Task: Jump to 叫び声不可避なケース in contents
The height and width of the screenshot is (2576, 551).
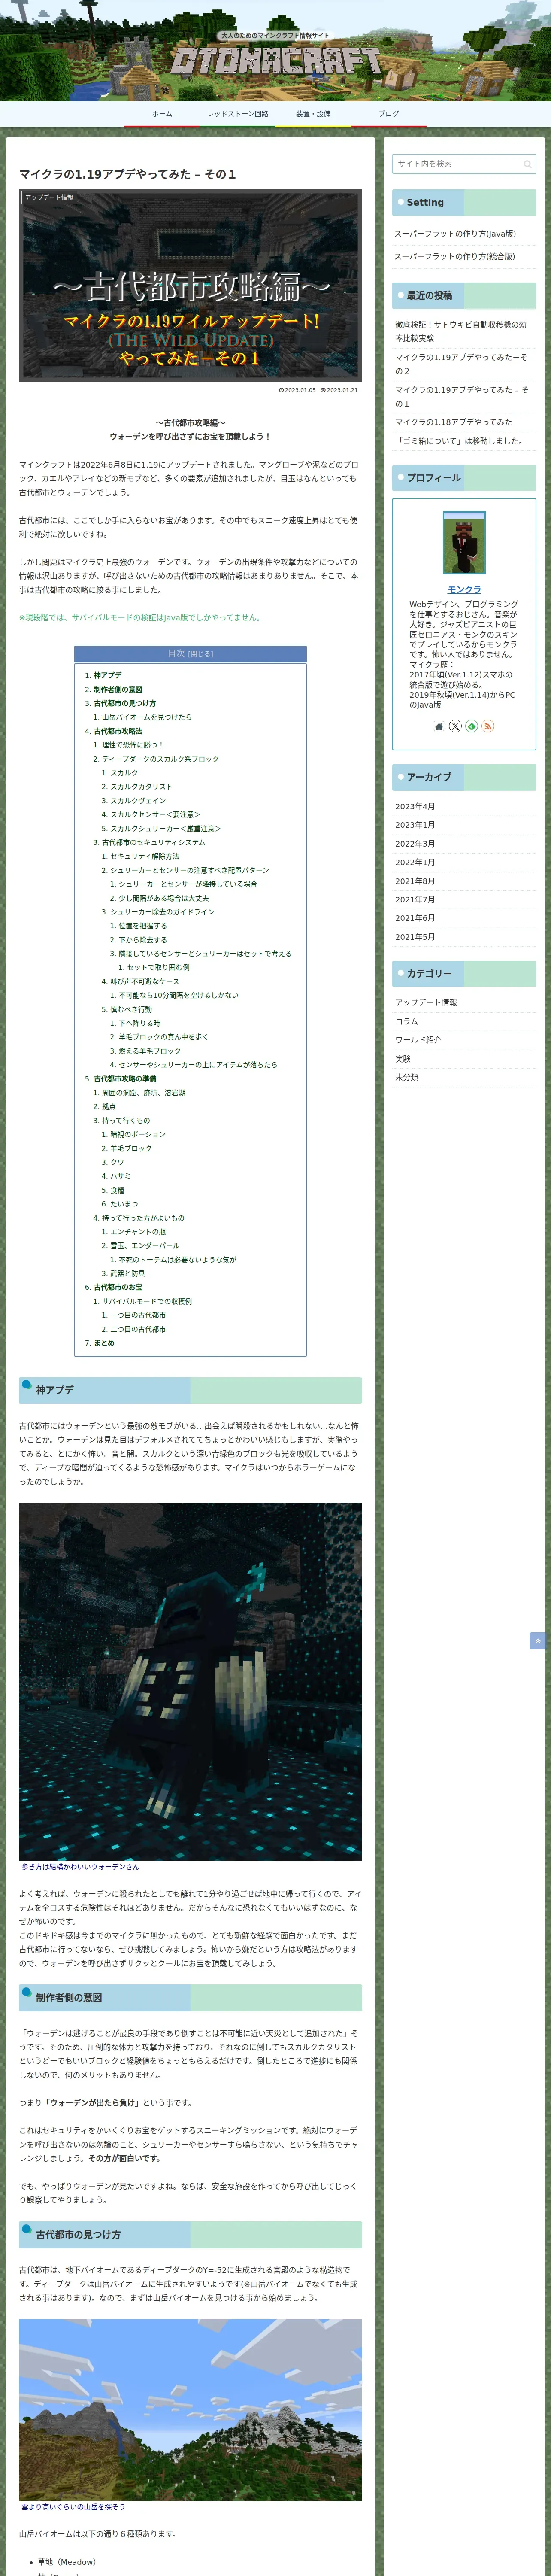Action: coord(145,982)
